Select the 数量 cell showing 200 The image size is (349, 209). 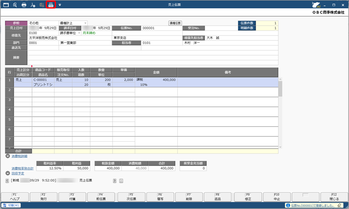pos(101,79)
